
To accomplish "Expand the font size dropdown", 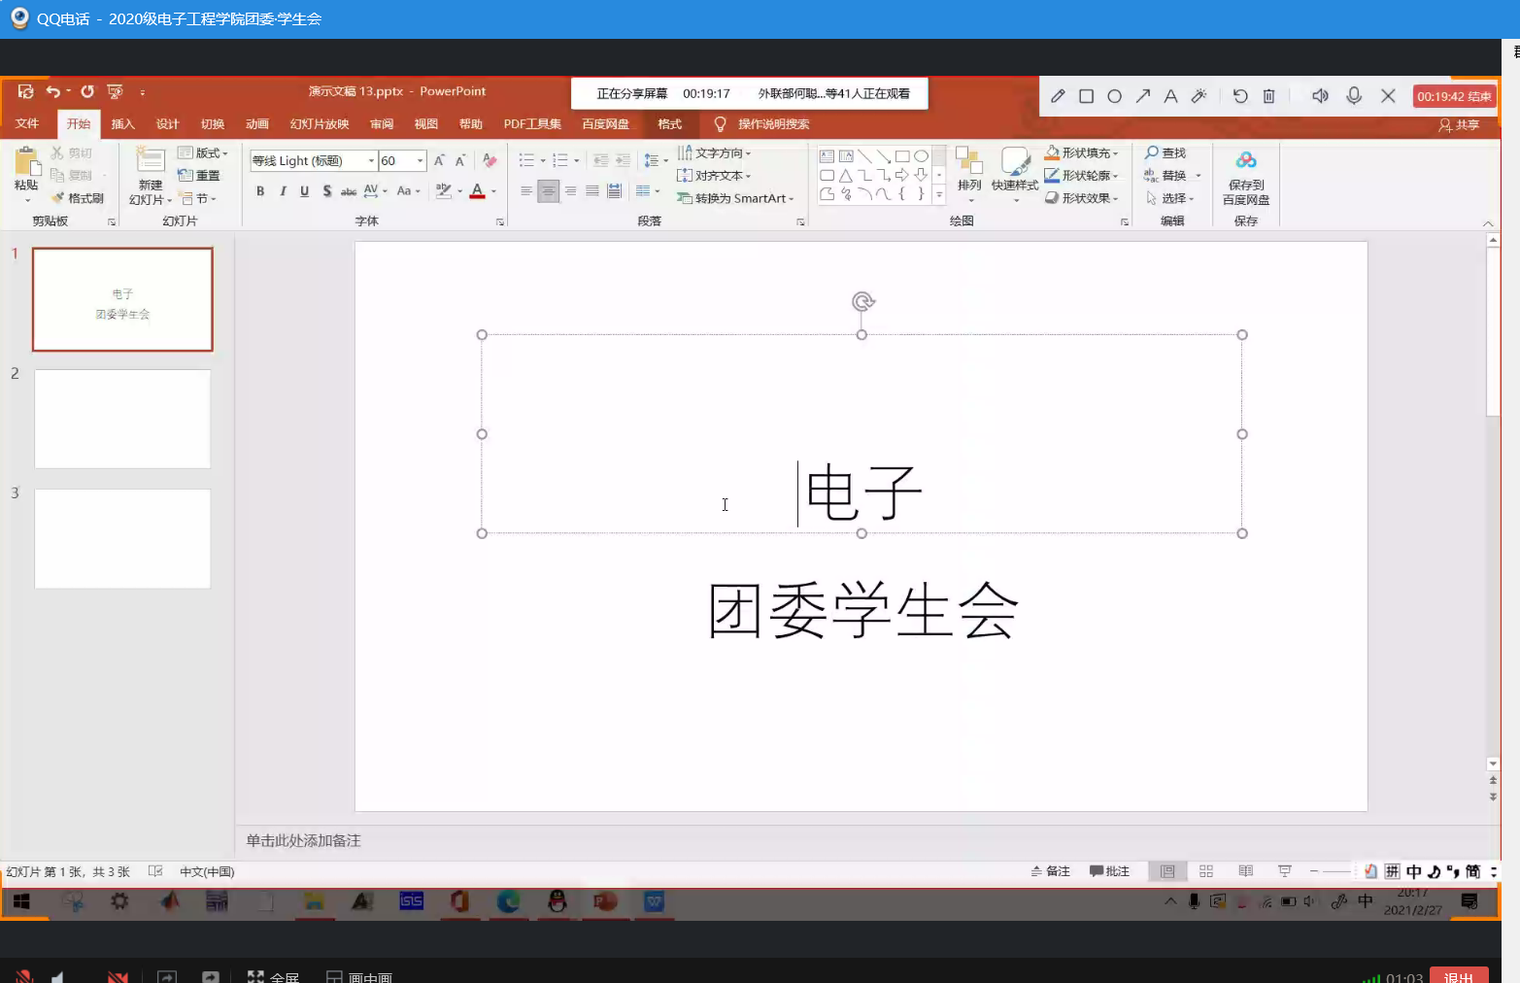I will tap(421, 161).
